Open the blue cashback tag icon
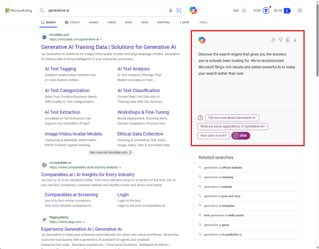This screenshot has width=319, height=249. tap(287, 11)
